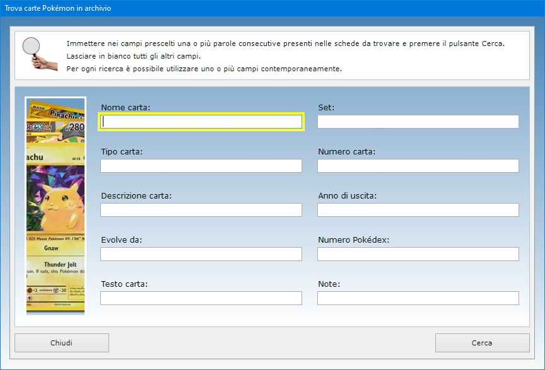Screen dimensions: 545x370
Task: Click the Numero Pokédex text box
Action: coord(418,254)
